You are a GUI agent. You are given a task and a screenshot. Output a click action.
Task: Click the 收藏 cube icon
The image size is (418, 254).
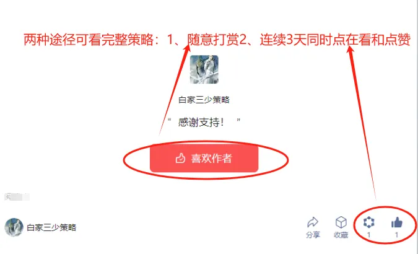click(341, 222)
